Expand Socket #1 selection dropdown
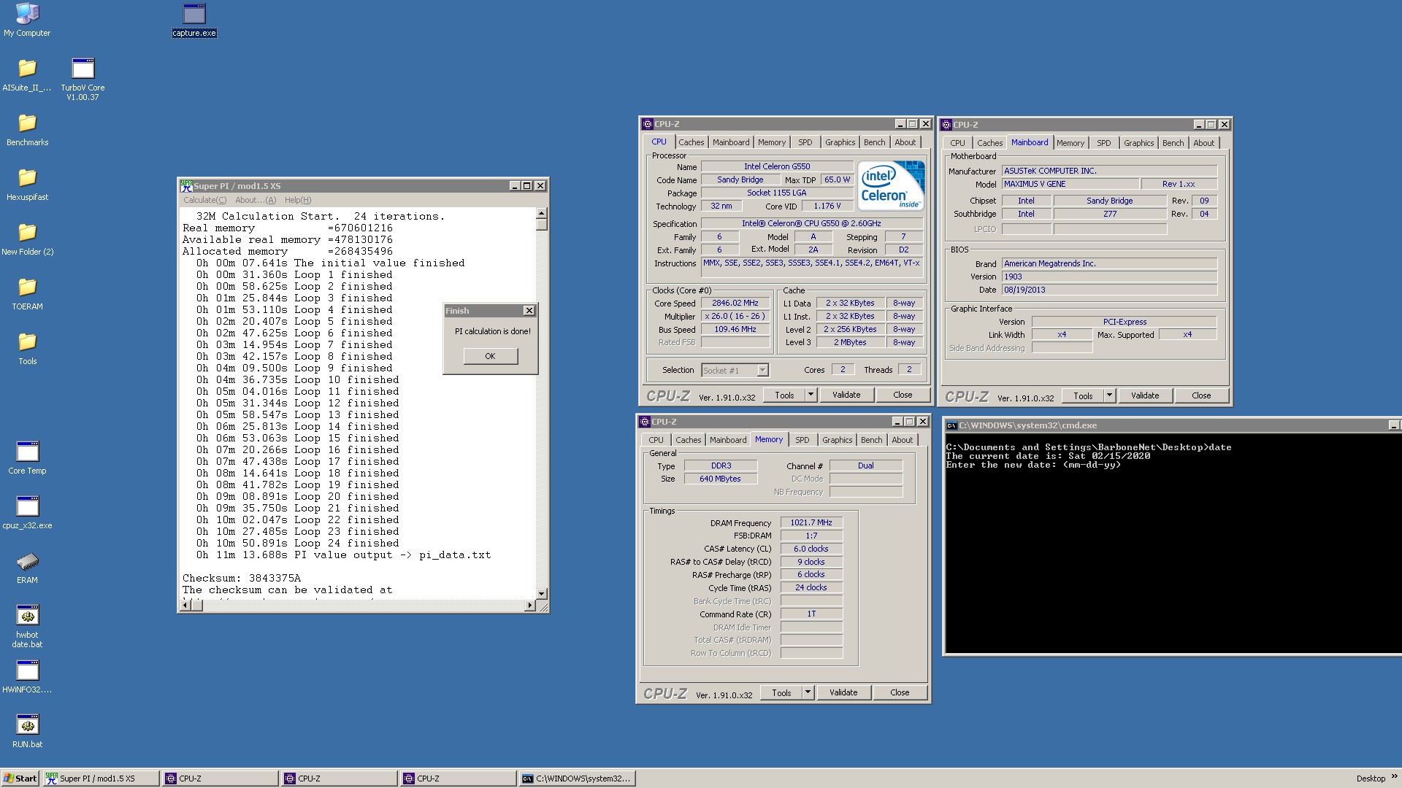This screenshot has width=1402, height=788. [762, 371]
